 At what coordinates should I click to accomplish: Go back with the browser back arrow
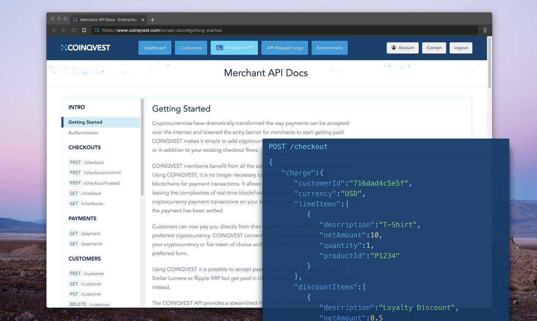click(54, 30)
